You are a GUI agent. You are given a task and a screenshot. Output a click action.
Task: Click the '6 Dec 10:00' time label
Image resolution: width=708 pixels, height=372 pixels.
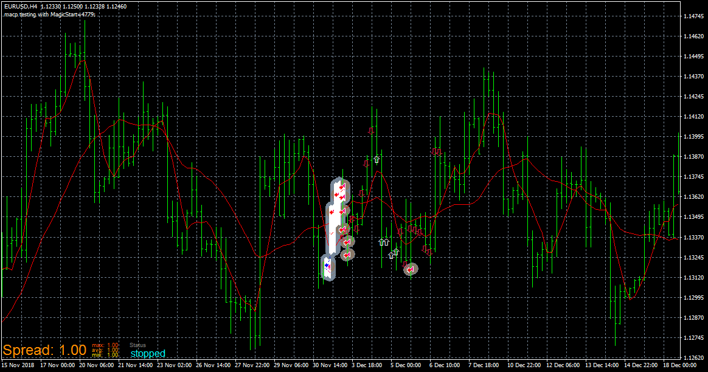(x=445, y=365)
